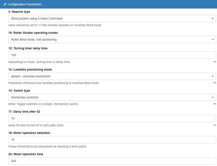Click the '22: Motor operation time' label
Viewport: 217px width, 166px height.
point(26,154)
